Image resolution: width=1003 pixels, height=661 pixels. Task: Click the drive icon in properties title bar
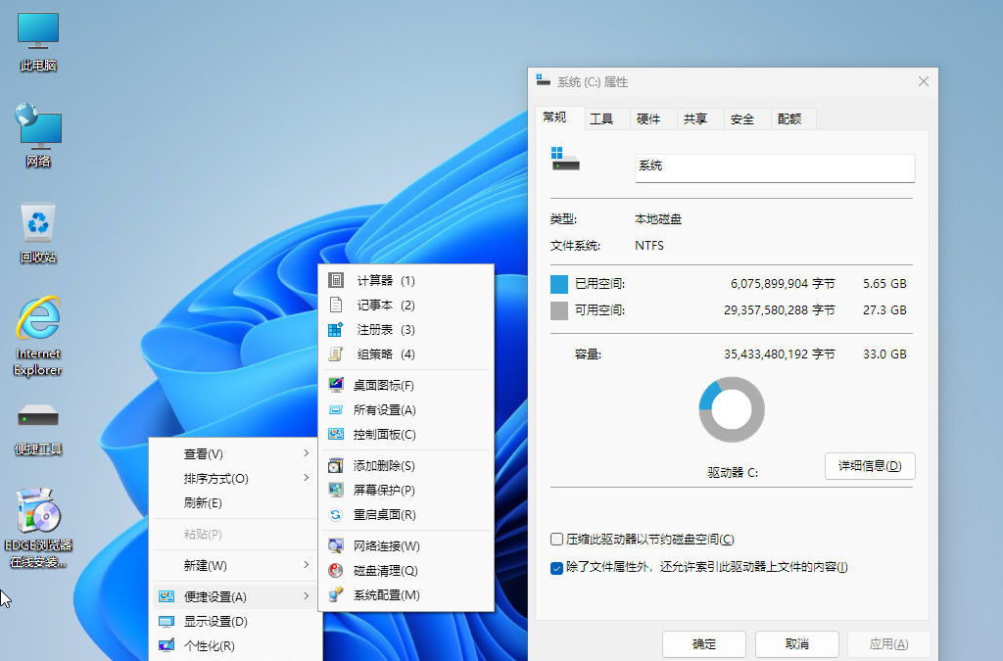[543, 80]
